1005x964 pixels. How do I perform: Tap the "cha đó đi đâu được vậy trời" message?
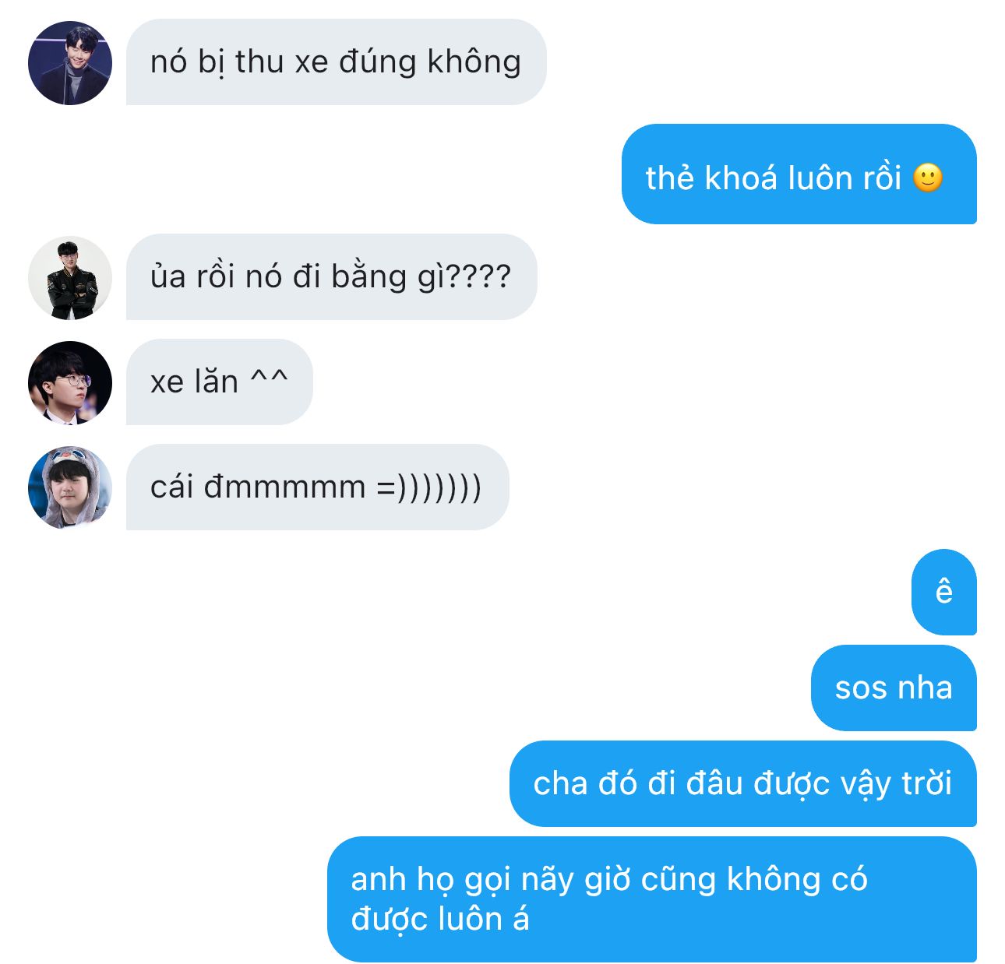(x=742, y=784)
